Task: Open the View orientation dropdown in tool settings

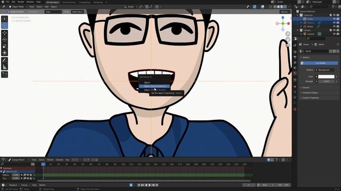Action: [x=53, y=12]
